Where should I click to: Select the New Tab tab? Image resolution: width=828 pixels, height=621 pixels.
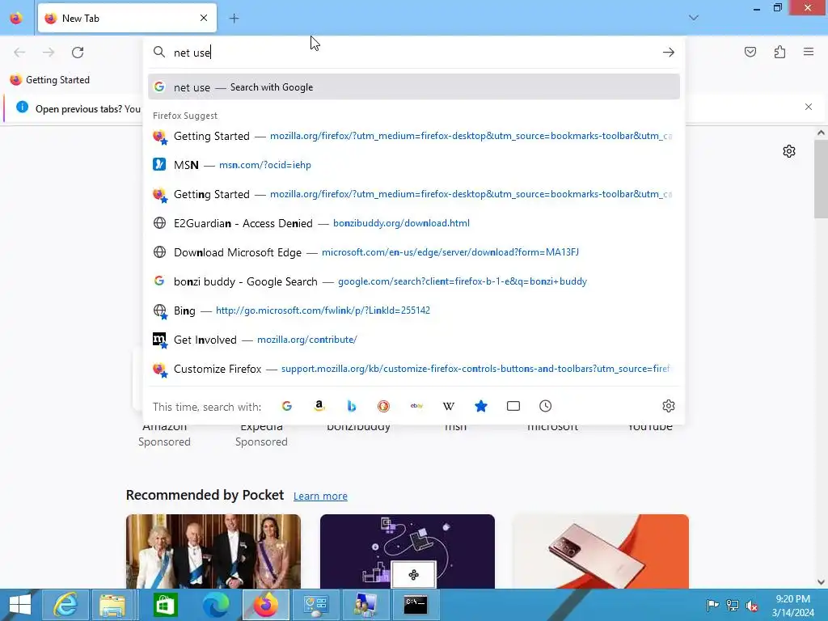coord(127,18)
